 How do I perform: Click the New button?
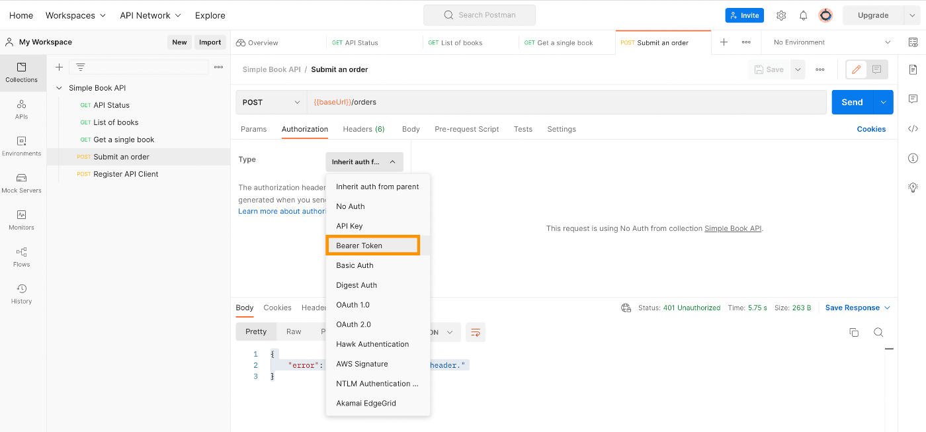179,42
